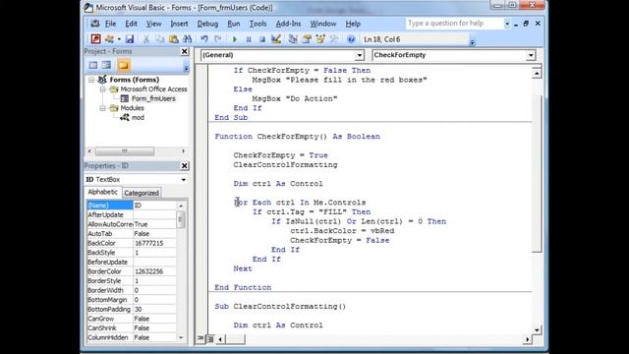Image resolution: width=629 pixels, height=354 pixels.
Task: Close the Project - Forms panel
Action: pyautogui.click(x=185, y=51)
